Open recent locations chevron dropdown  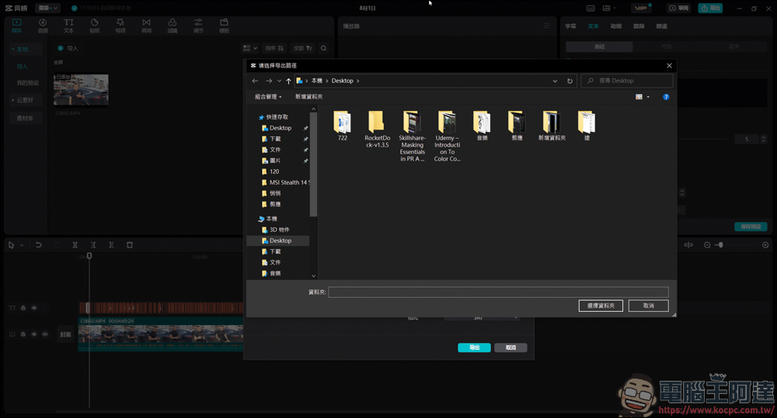click(x=280, y=81)
